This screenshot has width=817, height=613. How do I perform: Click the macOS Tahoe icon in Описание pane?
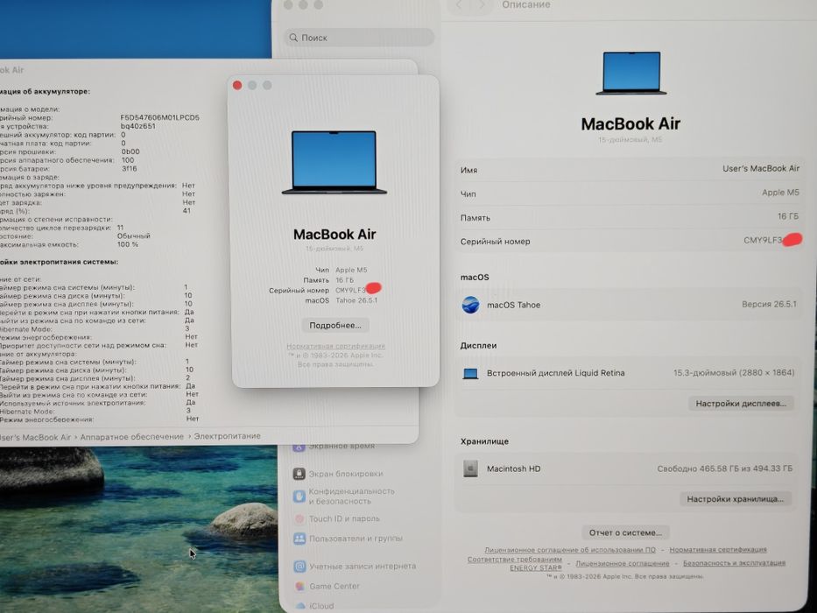(x=470, y=305)
